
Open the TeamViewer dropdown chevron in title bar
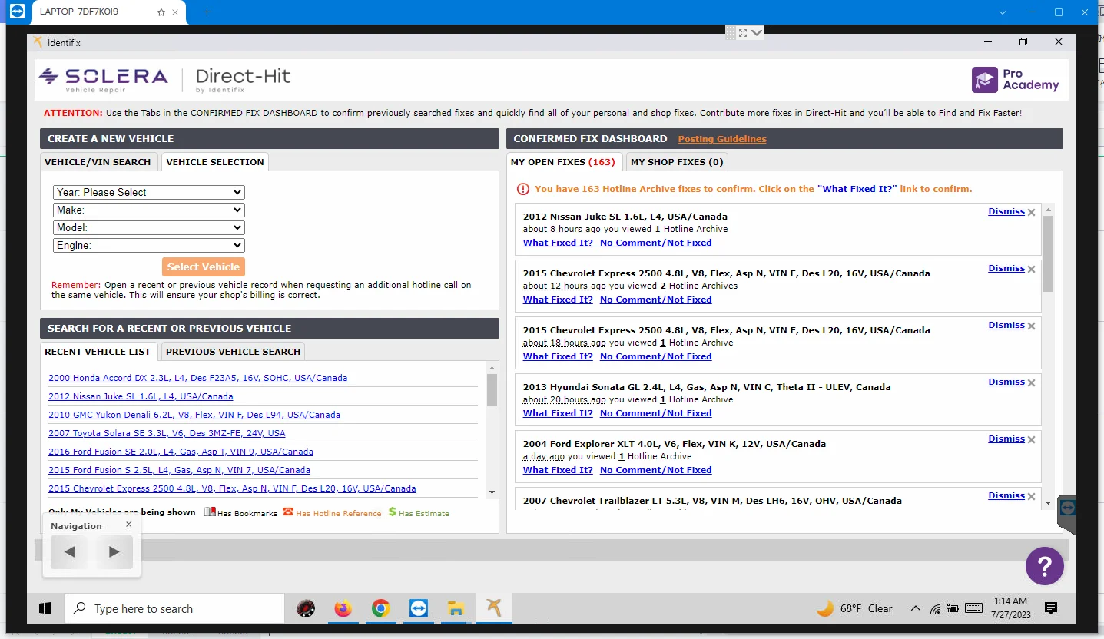pyautogui.click(x=1003, y=12)
